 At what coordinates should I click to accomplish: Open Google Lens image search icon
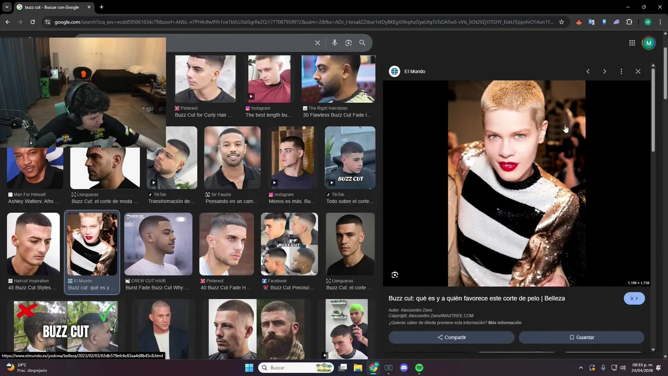(349, 43)
